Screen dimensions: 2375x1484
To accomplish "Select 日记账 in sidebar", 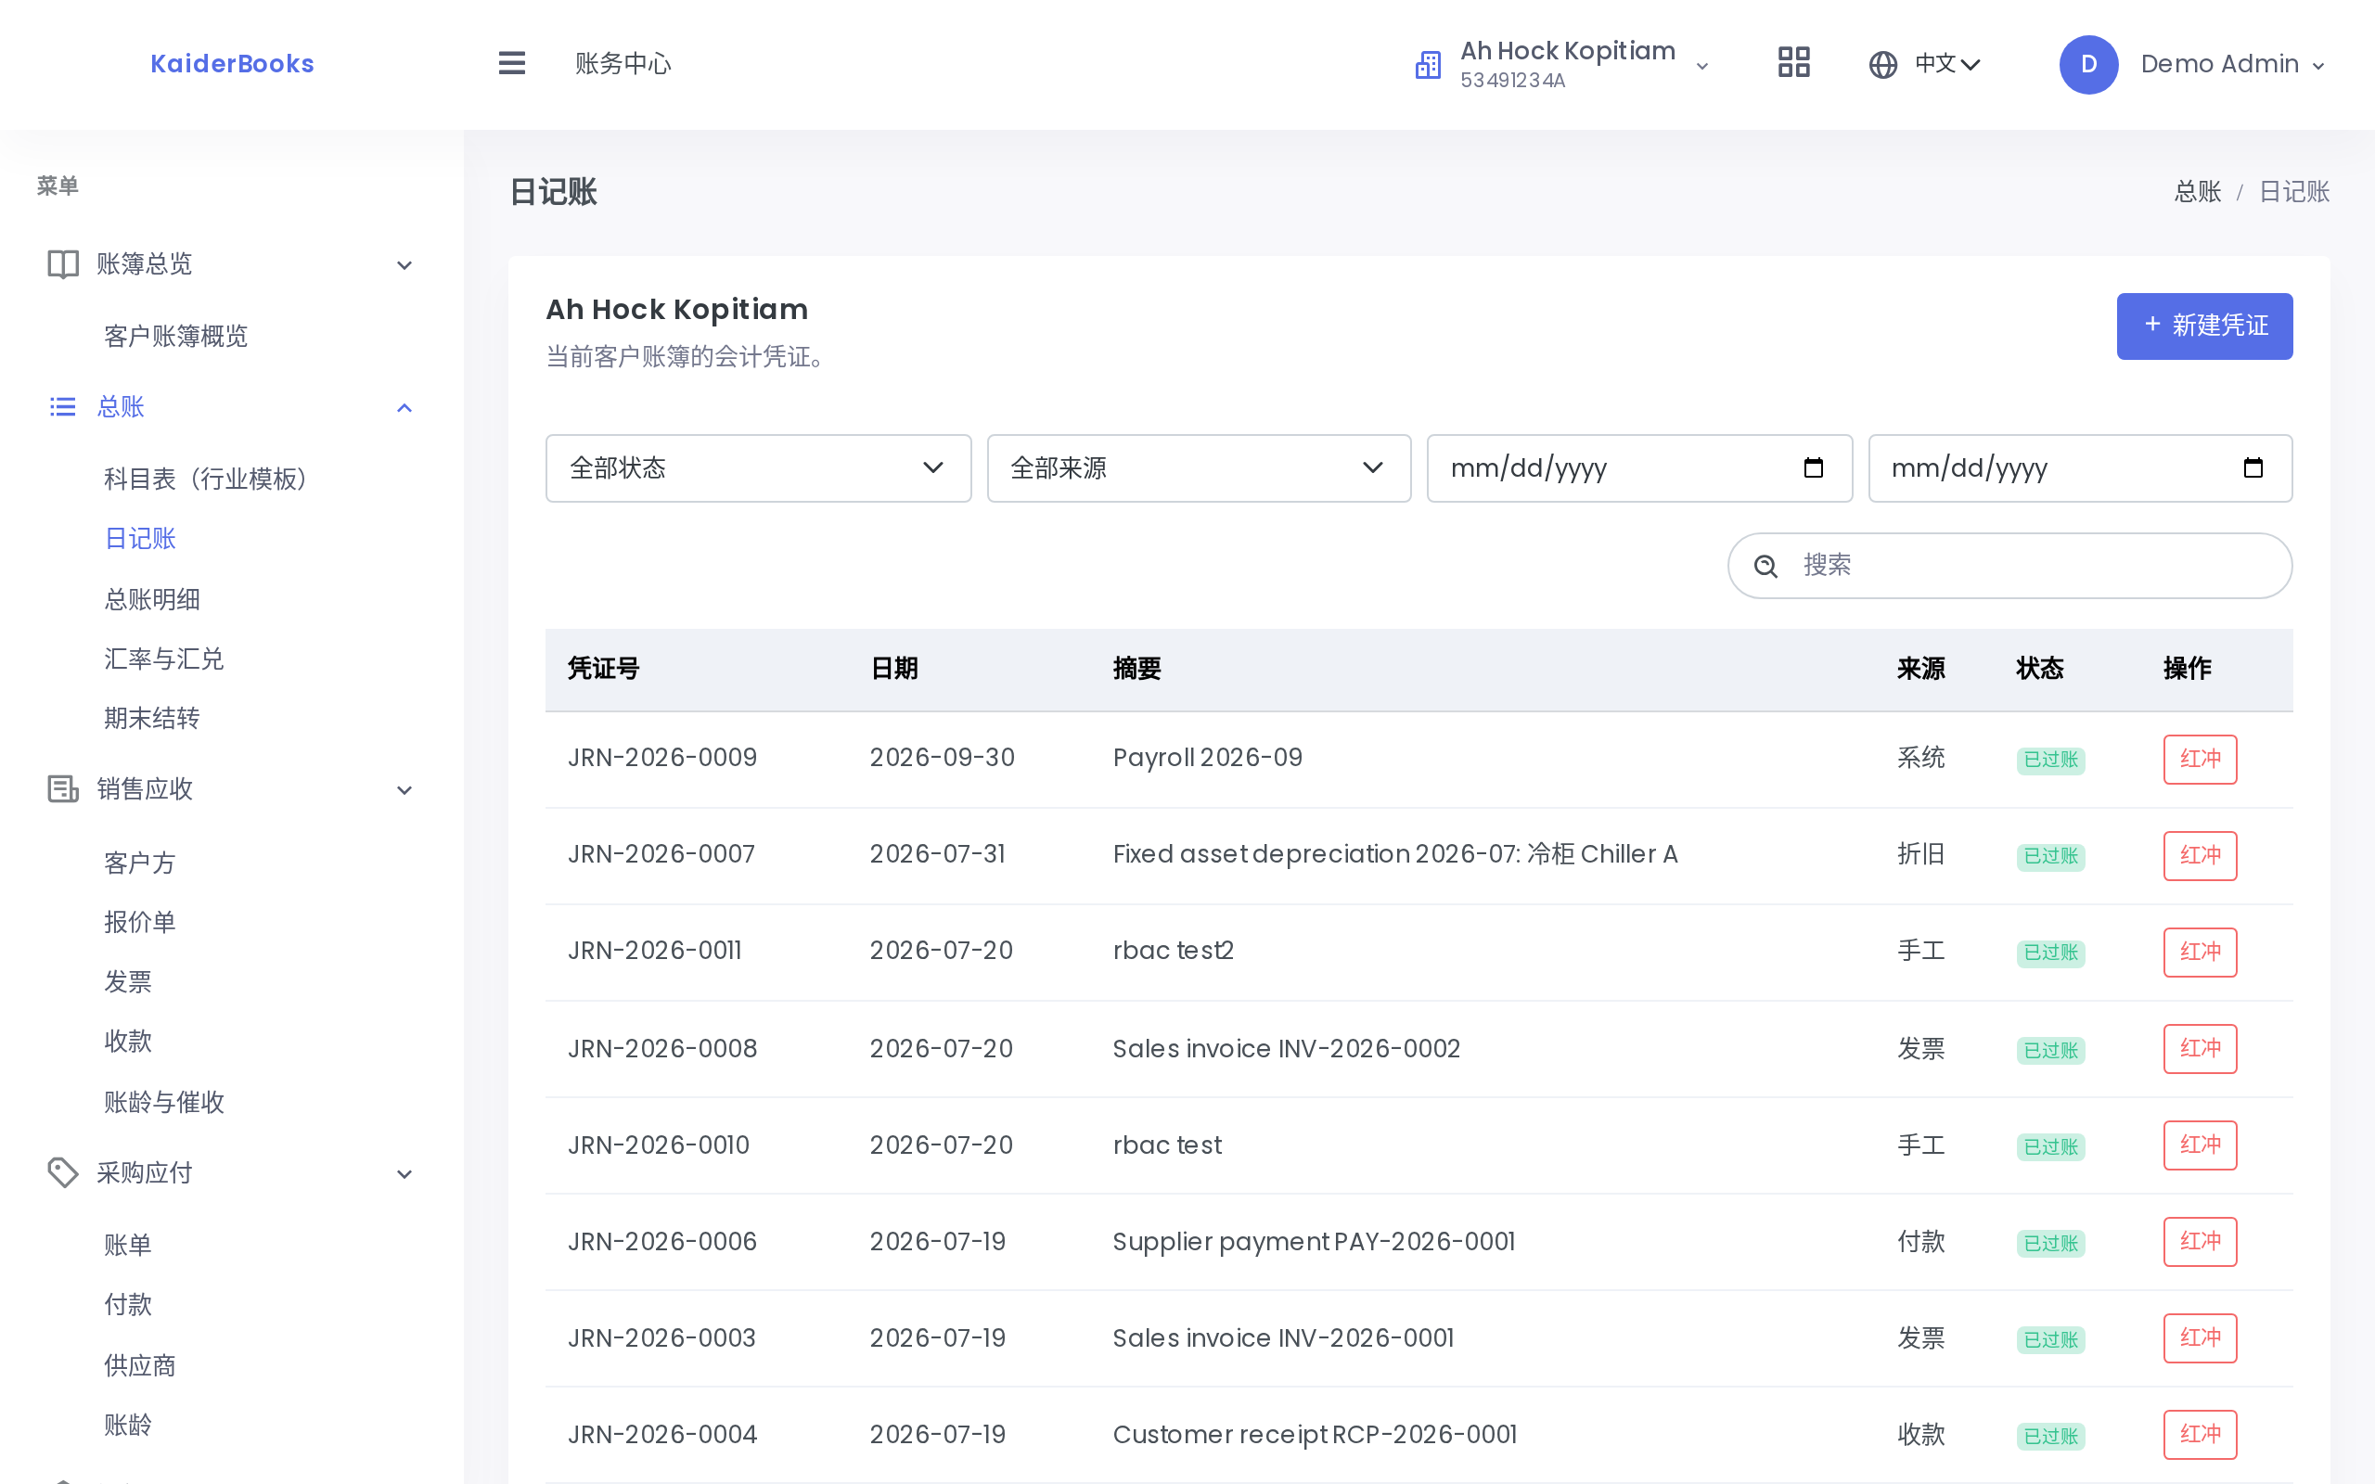I will click(140, 539).
